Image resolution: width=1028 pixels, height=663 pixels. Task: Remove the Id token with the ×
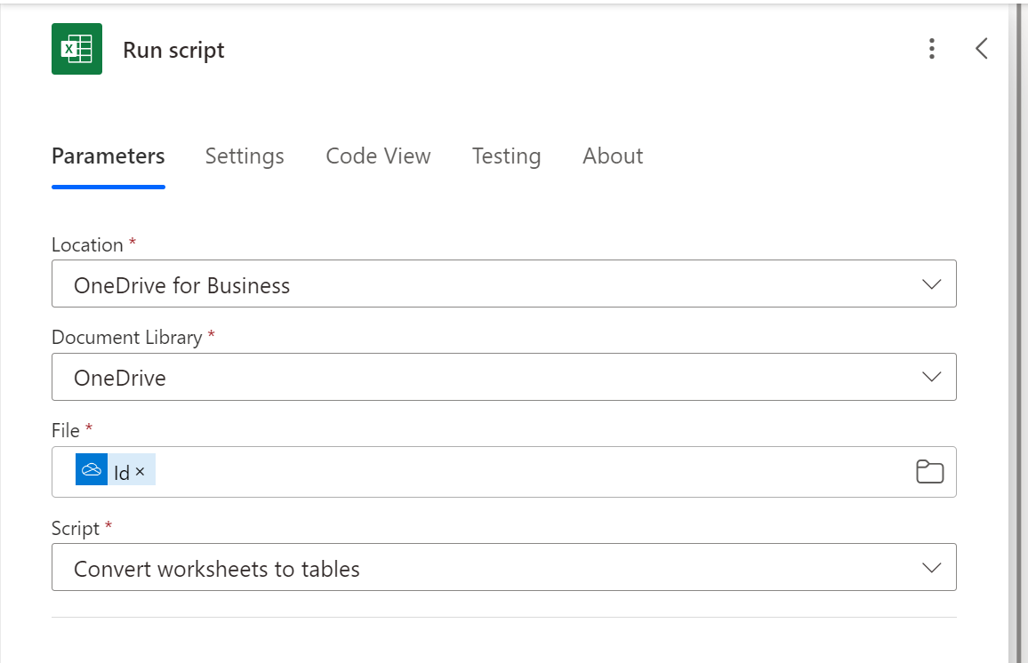[141, 472]
